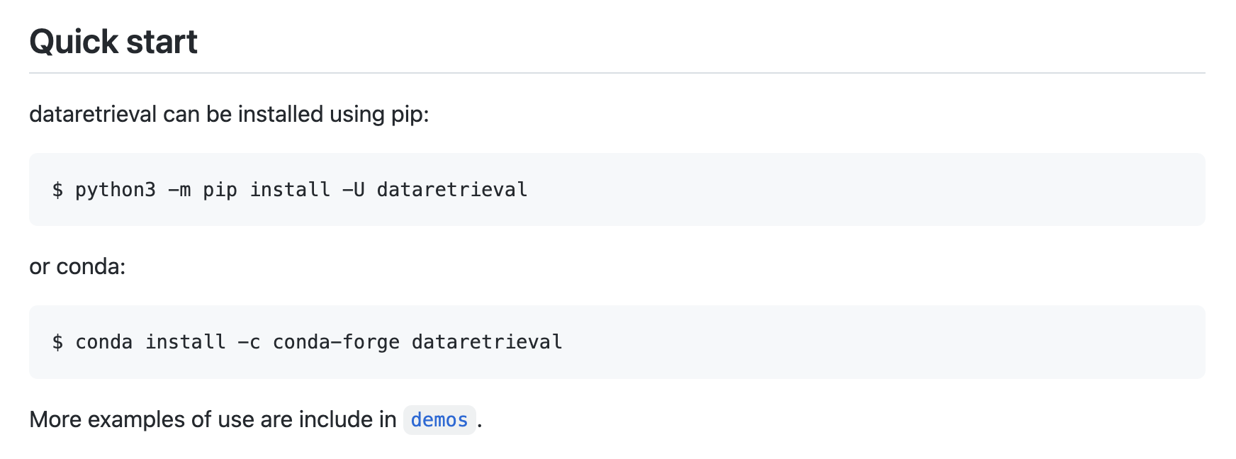This screenshot has width=1236, height=459.
Task: Click dataretrieval at end of conda command
Action: point(487,342)
